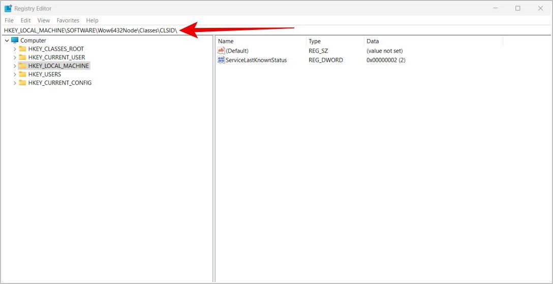Open the Help menu
Image resolution: width=553 pixels, height=284 pixels.
pyautogui.click(x=93, y=20)
